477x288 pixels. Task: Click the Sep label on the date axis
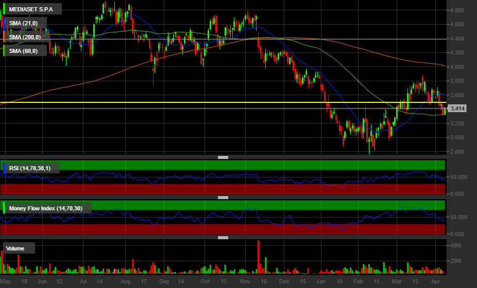click(x=164, y=282)
